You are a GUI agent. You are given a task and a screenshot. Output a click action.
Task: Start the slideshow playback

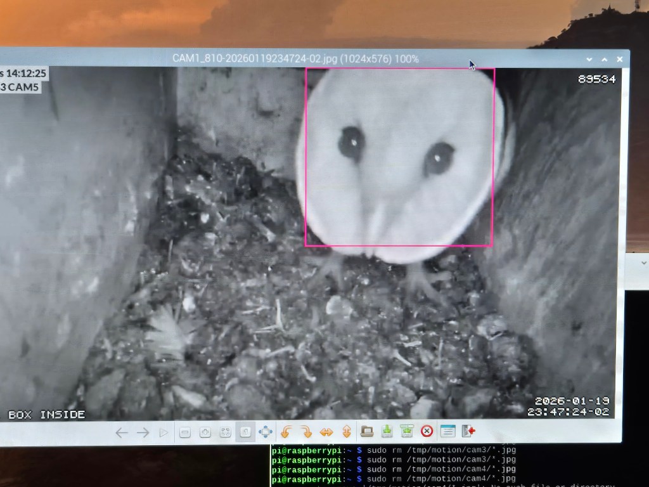tap(164, 432)
